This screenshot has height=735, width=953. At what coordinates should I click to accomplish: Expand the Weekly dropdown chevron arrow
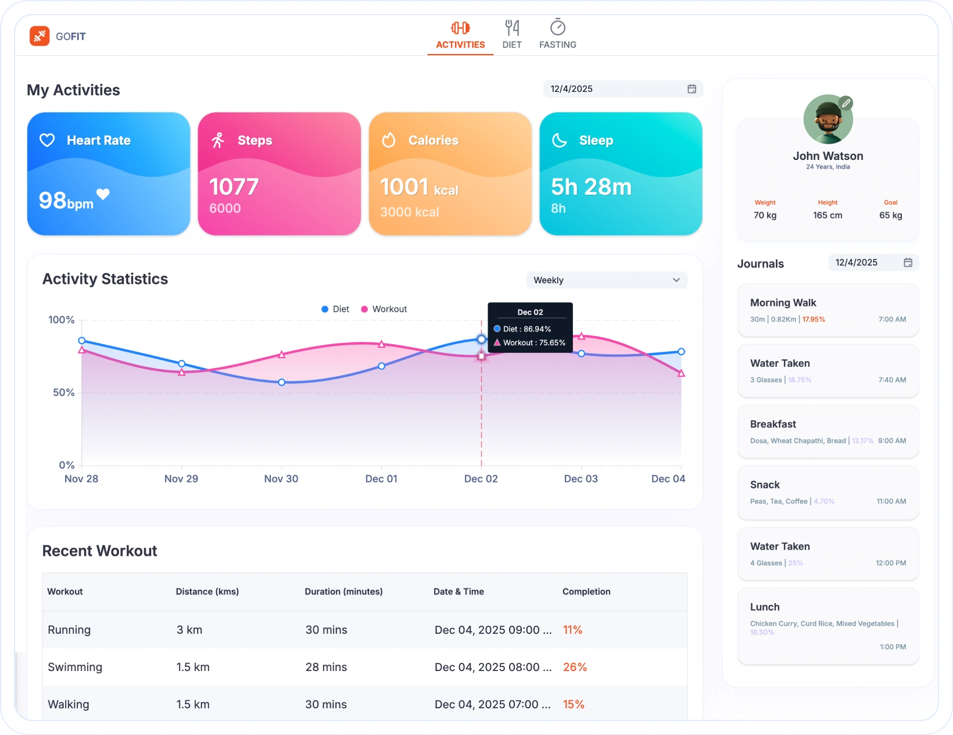click(x=676, y=280)
